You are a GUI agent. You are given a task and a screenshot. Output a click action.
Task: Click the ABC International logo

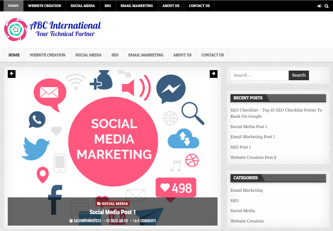coord(53,29)
